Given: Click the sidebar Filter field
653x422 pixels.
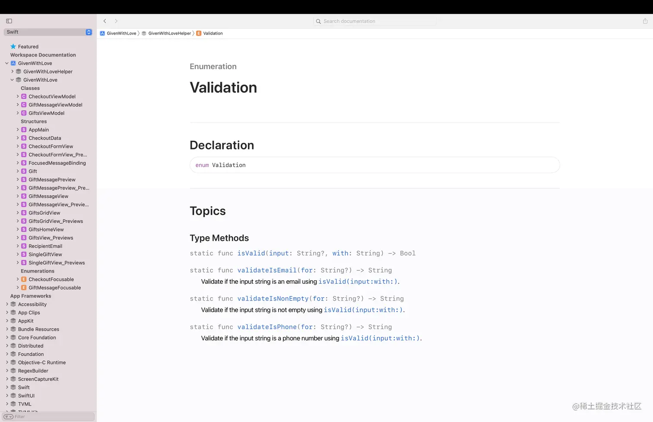Looking at the screenshot, I should tap(48, 417).
